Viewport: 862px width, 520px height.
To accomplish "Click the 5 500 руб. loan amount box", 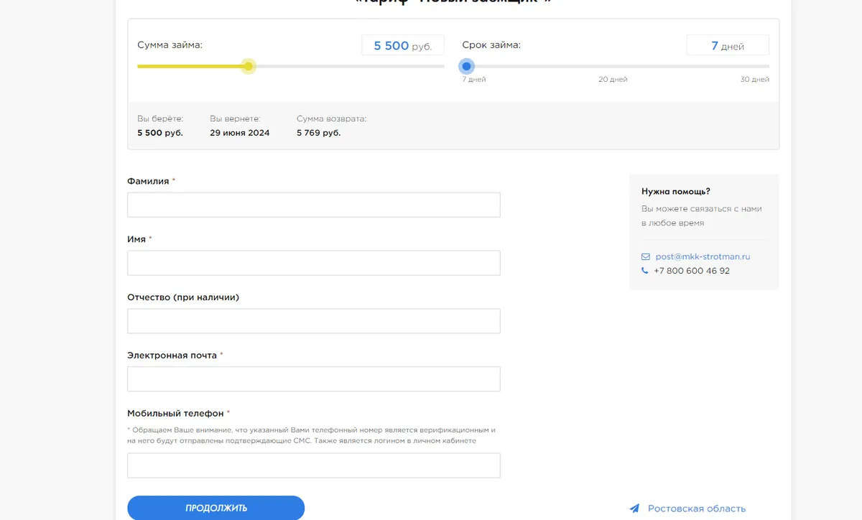I will 403,45.
